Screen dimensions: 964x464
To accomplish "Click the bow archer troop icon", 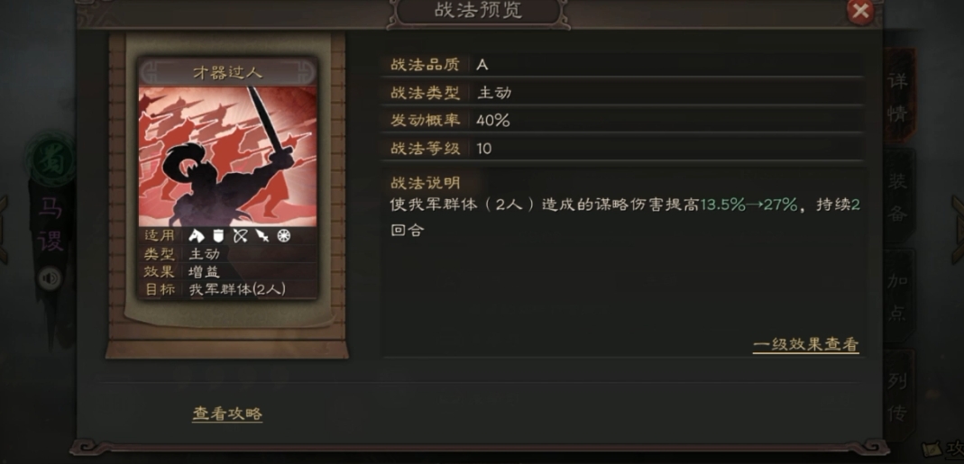I will coord(240,235).
